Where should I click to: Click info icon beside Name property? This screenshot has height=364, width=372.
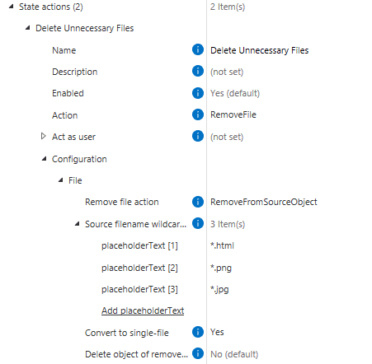coord(198,49)
